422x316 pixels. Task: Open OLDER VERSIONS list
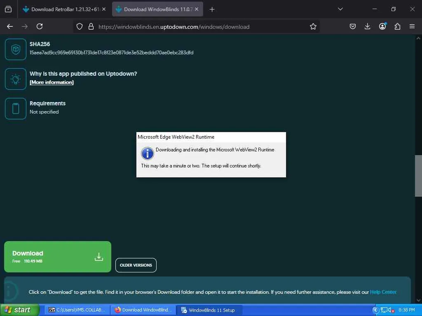(136, 265)
